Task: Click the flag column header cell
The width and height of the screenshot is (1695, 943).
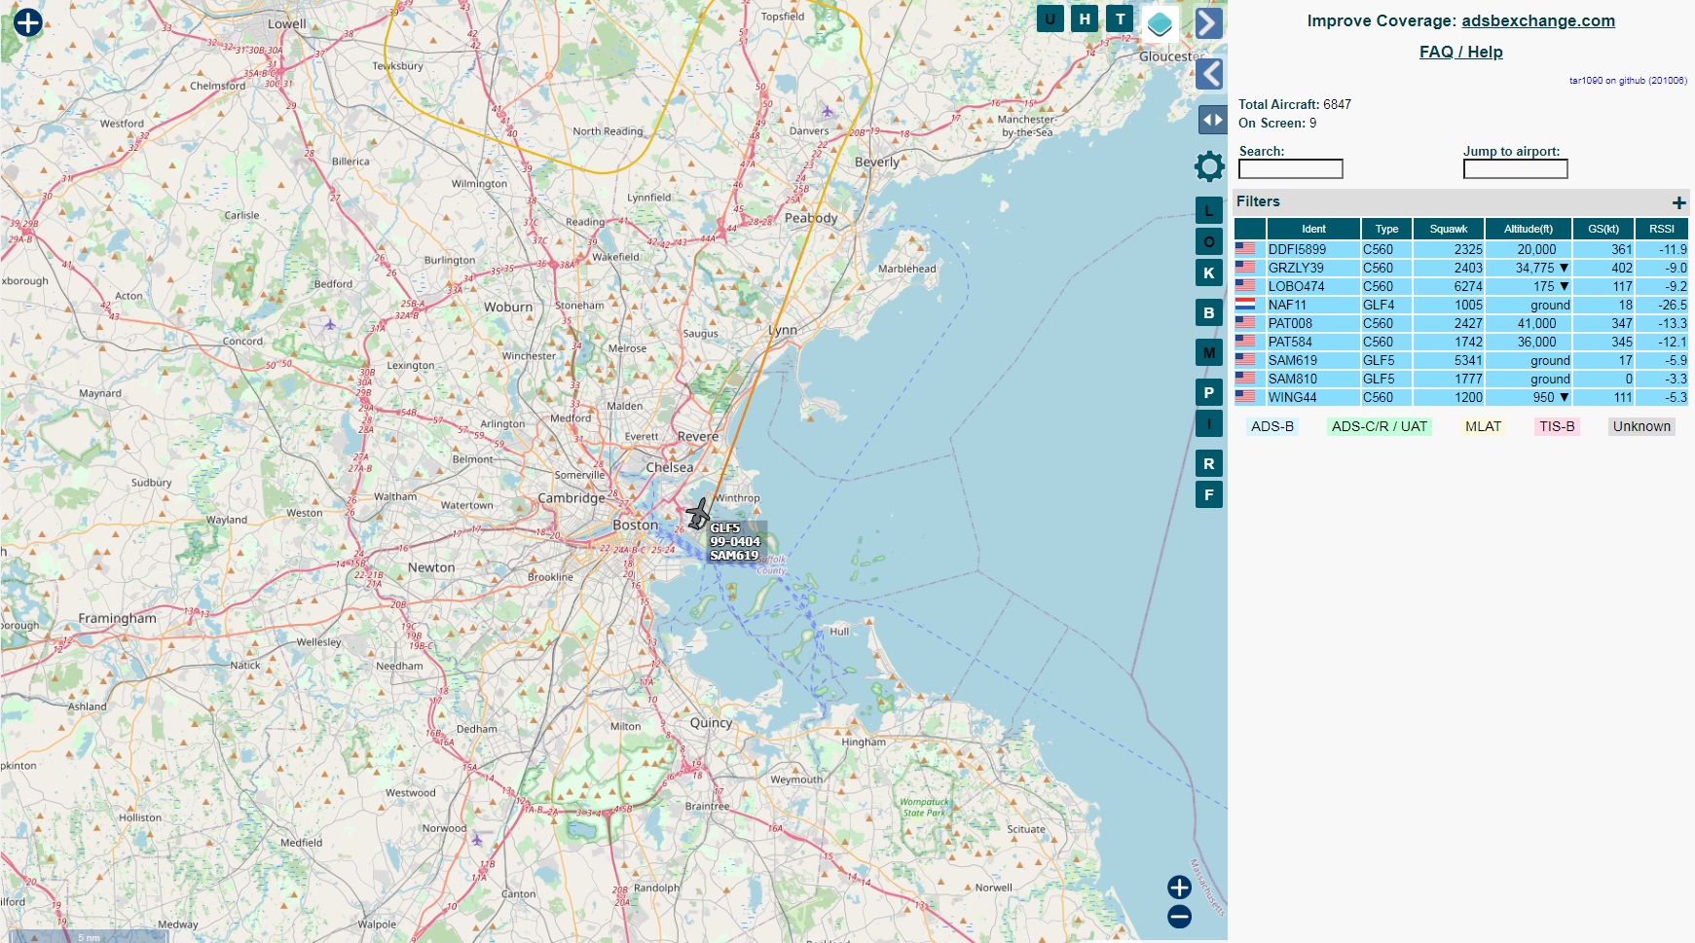Action: (1250, 229)
